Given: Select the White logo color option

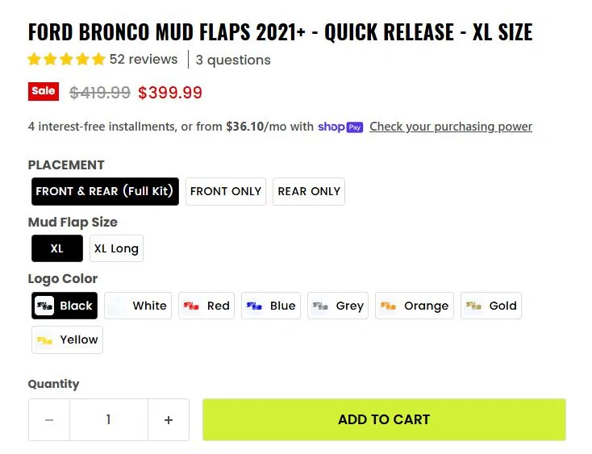Looking at the screenshot, I should [138, 306].
